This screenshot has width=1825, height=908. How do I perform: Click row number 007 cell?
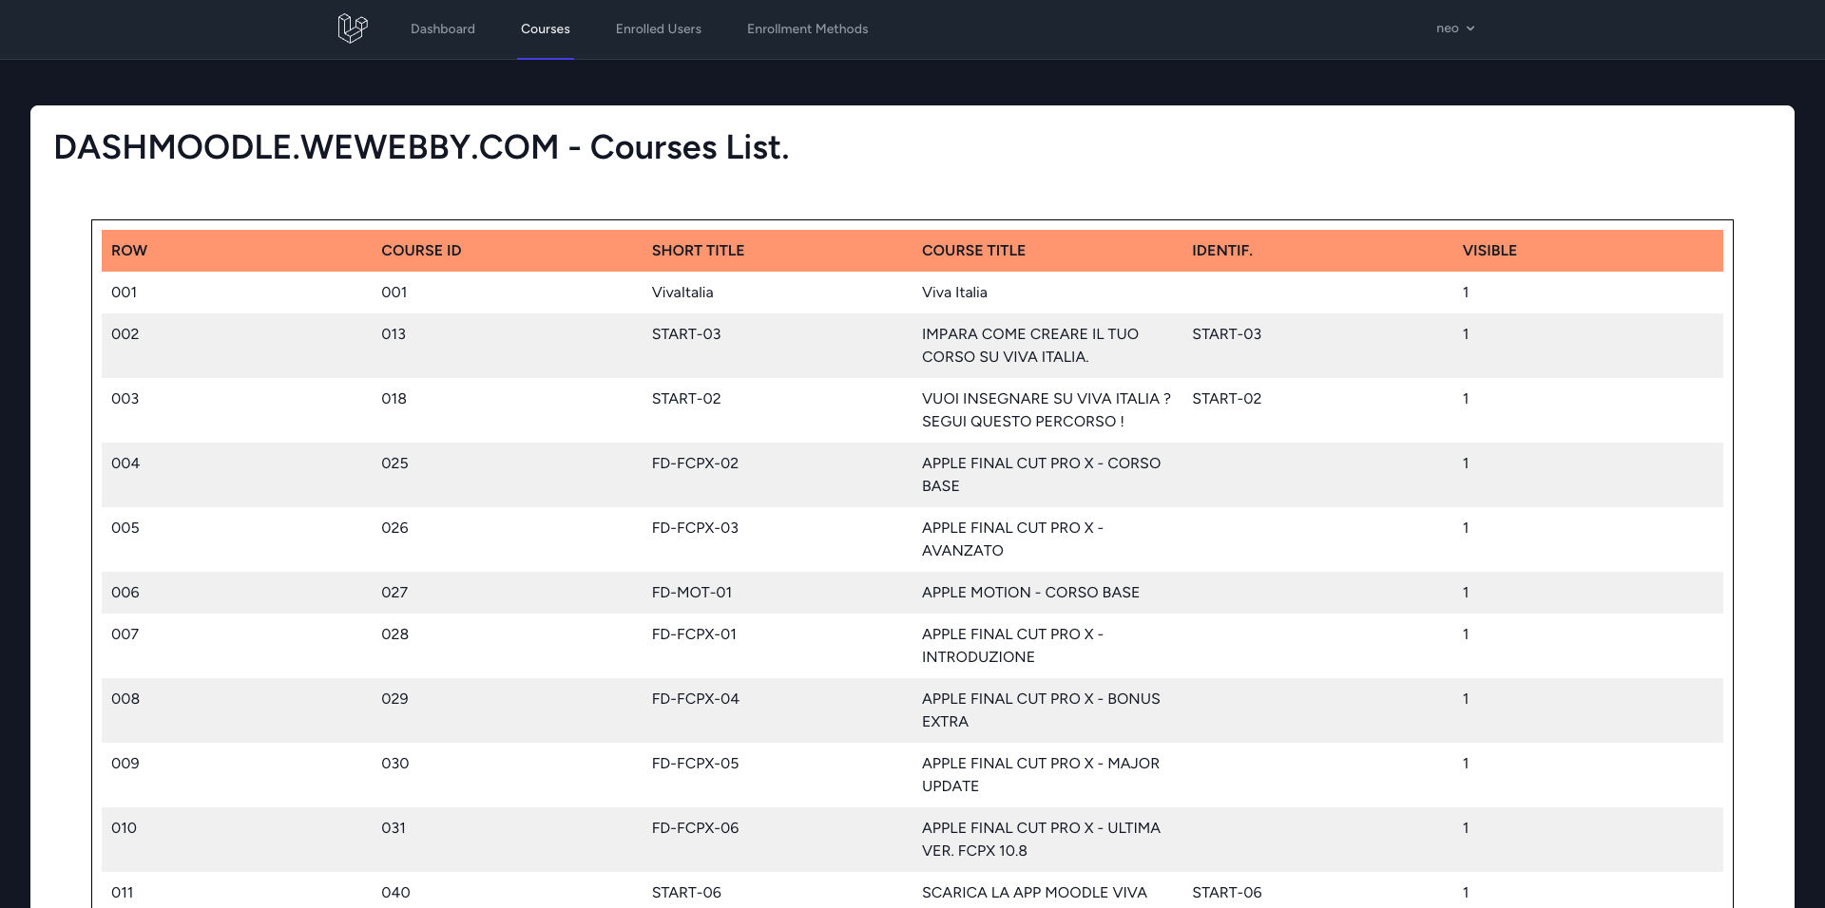click(125, 634)
